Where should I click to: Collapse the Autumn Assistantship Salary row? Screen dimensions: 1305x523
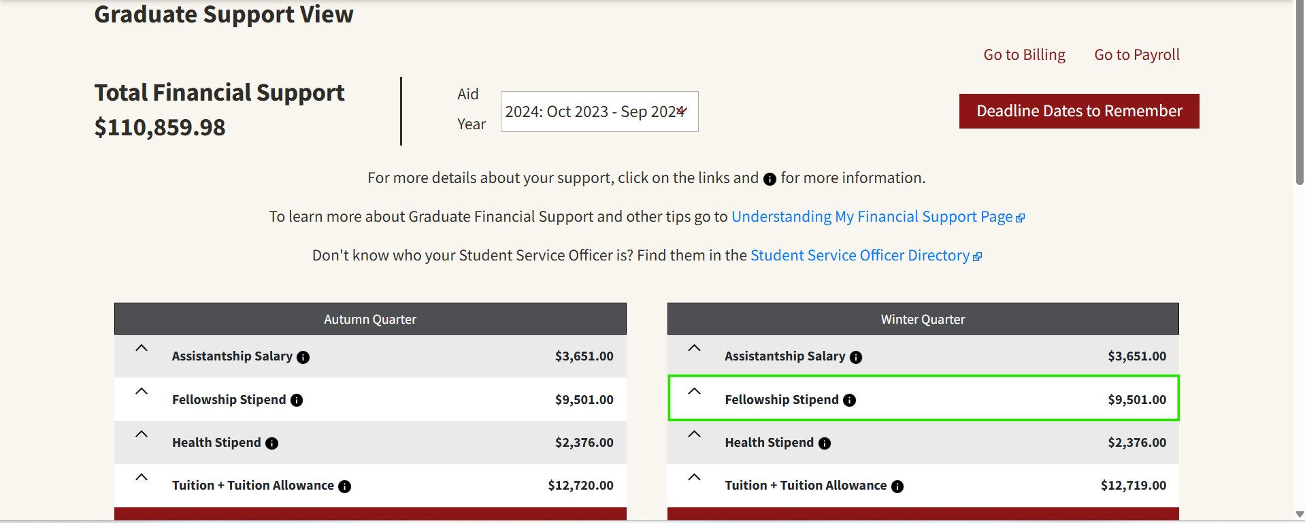142,348
